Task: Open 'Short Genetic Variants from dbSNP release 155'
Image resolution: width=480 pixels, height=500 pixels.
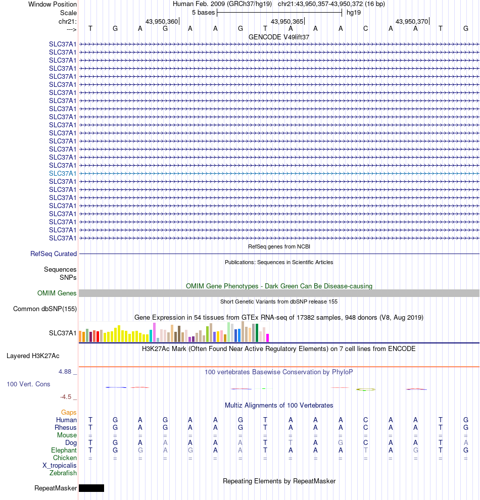Action: click(279, 302)
